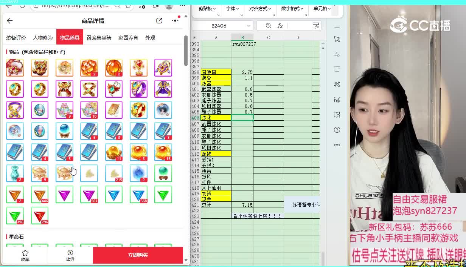Click the share icon beside 商品详情 title

[x=159, y=21]
